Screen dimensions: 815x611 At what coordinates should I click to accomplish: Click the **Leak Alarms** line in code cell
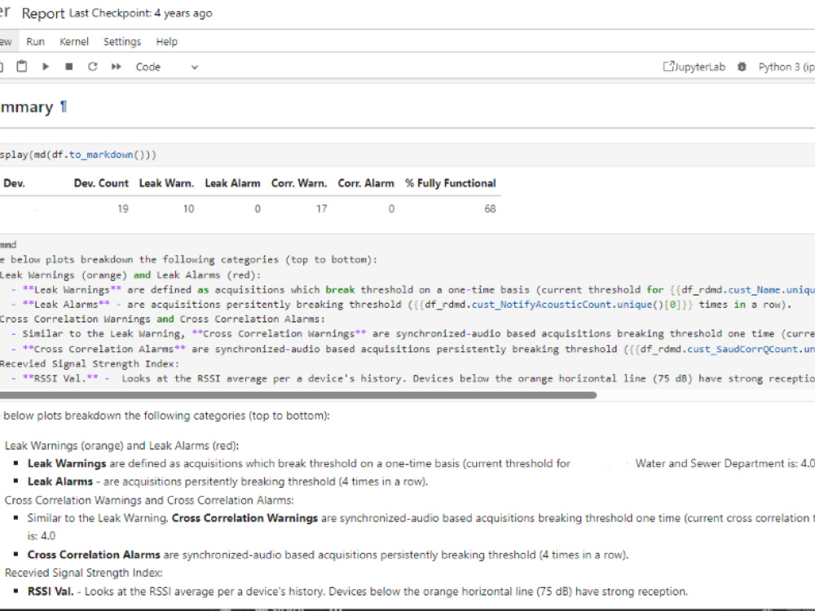click(x=401, y=305)
